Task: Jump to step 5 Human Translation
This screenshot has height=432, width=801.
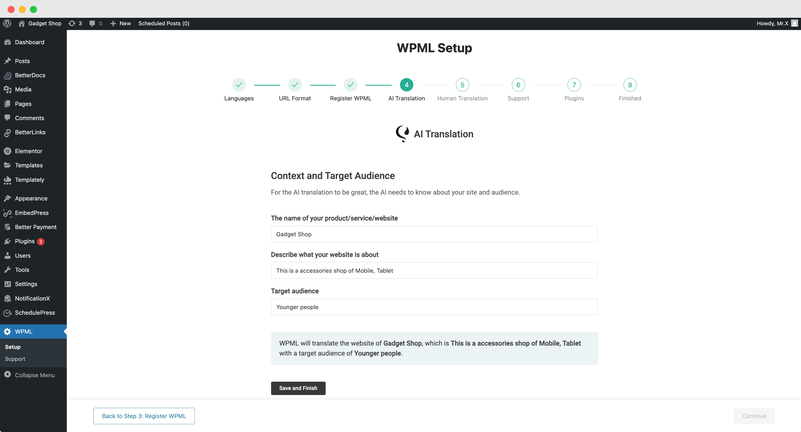Action: coord(462,85)
